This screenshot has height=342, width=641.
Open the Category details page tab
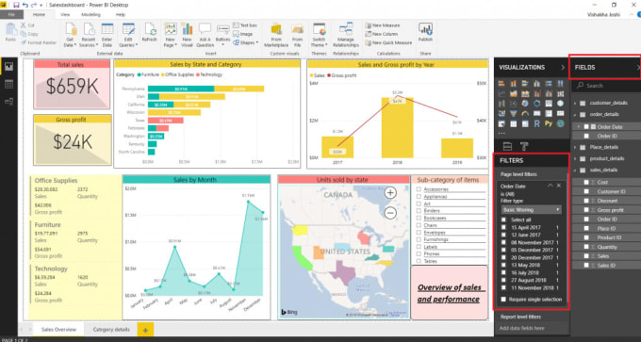(x=111, y=330)
